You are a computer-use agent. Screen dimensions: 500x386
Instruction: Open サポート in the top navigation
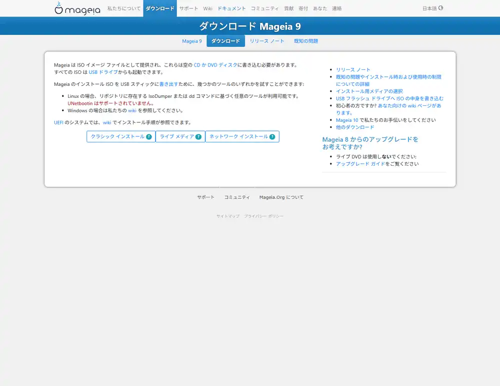(x=188, y=8)
